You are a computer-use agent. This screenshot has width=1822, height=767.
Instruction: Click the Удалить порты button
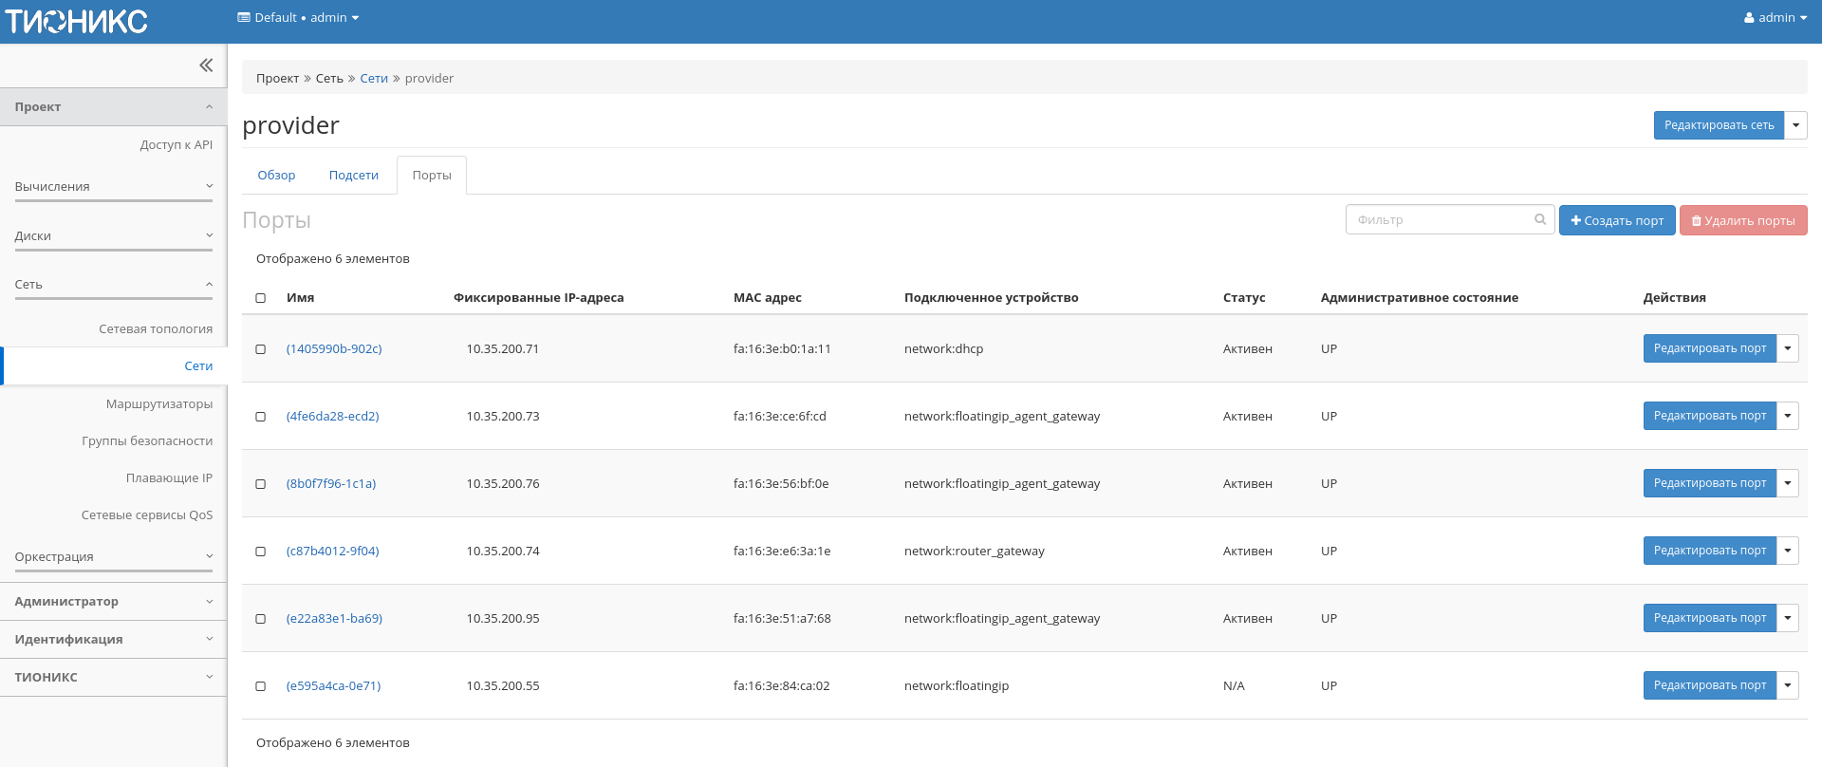(1742, 220)
